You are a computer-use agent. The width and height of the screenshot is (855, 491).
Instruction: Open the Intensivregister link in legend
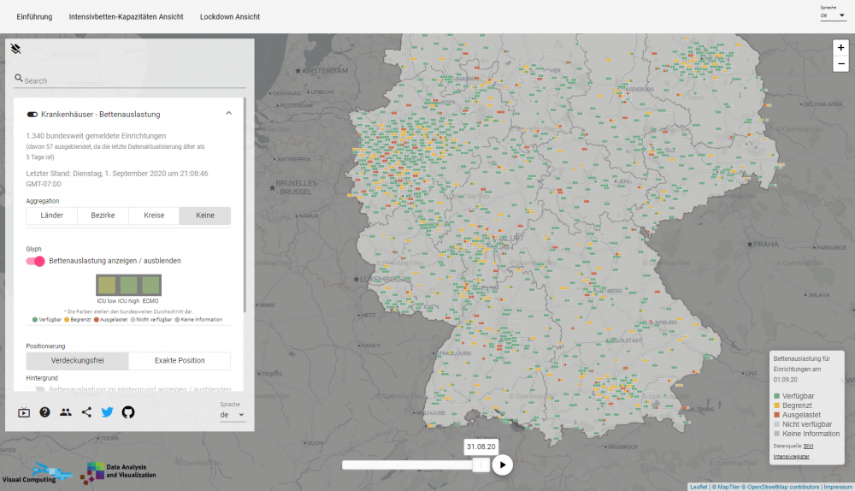791,457
